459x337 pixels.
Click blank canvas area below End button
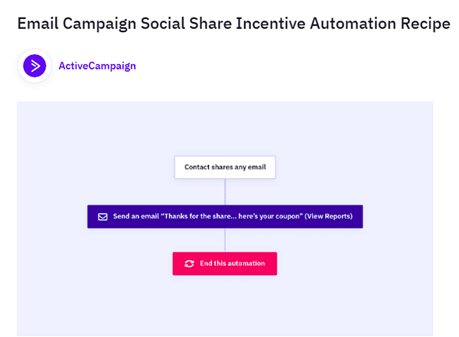(x=224, y=306)
